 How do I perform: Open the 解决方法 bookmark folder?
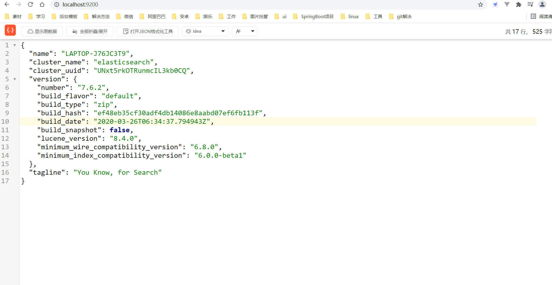tap(97, 16)
